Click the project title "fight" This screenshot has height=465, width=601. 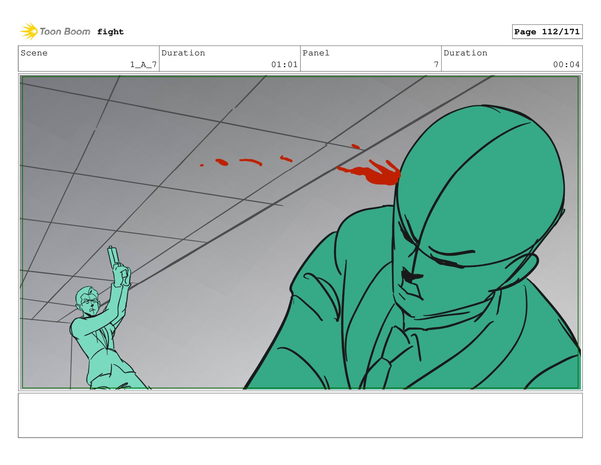pos(110,32)
